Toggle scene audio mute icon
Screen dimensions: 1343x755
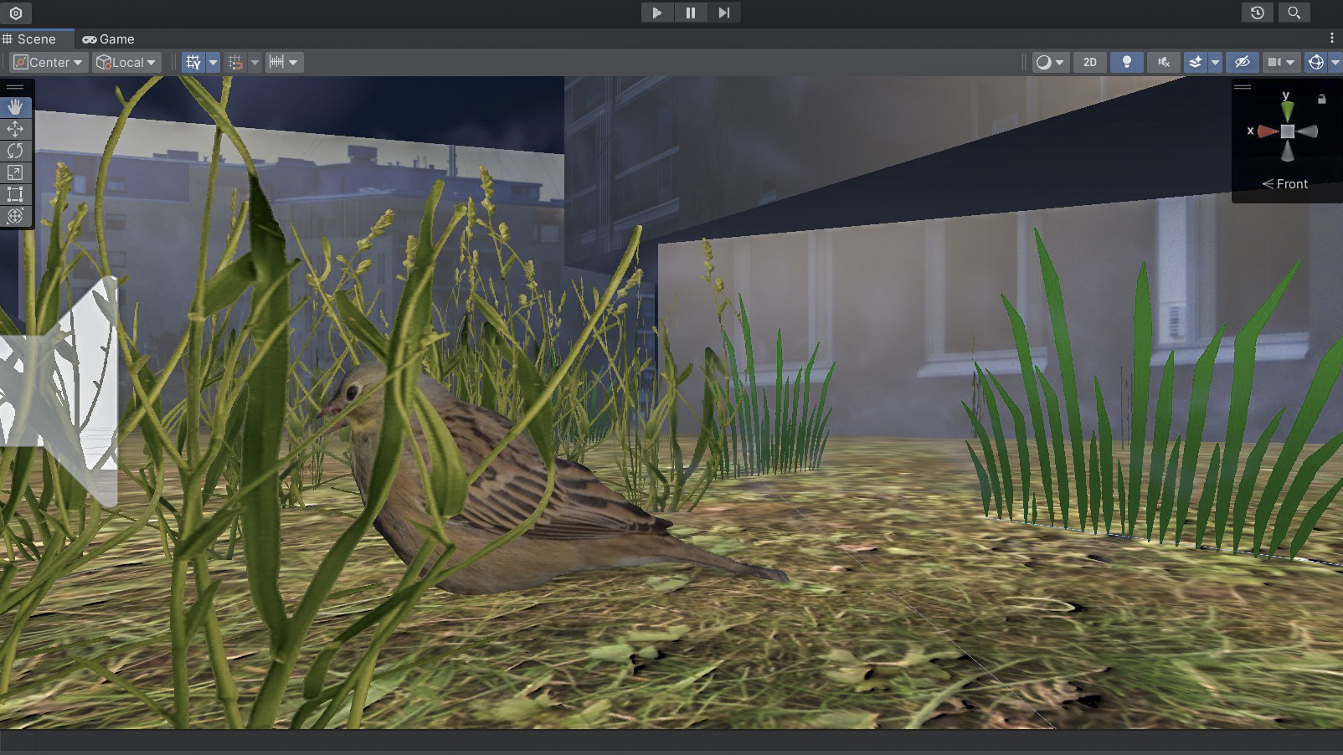tap(1164, 62)
